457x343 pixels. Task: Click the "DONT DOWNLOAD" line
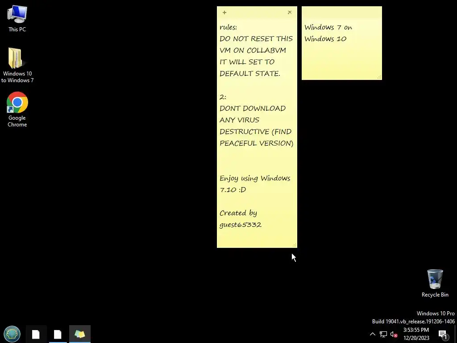pos(253,108)
